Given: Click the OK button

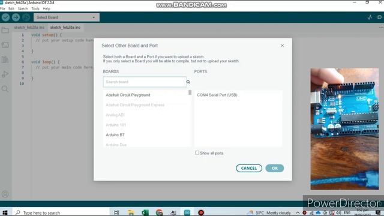Looking at the screenshot, I should click(x=275, y=168).
